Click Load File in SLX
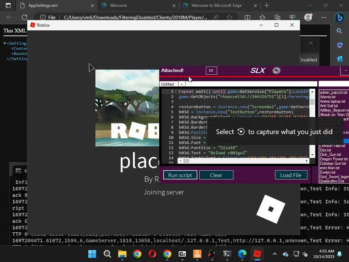The width and height of the screenshot is (349, 262). [291, 175]
